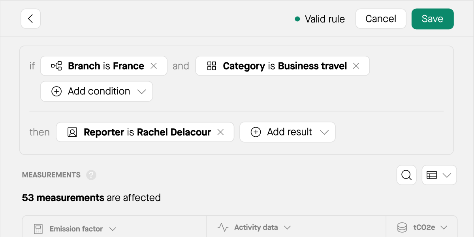The width and height of the screenshot is (474, 237).
Task: Save the rule
Action: (433, 19)
